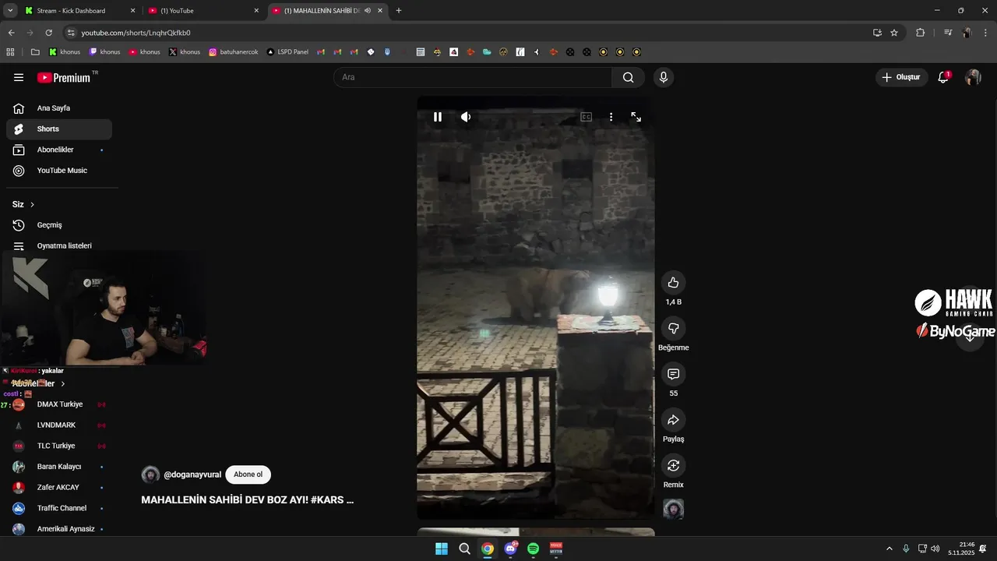
Task: Open the DMAX Turkiye subscription
Action: coord(59,404)
